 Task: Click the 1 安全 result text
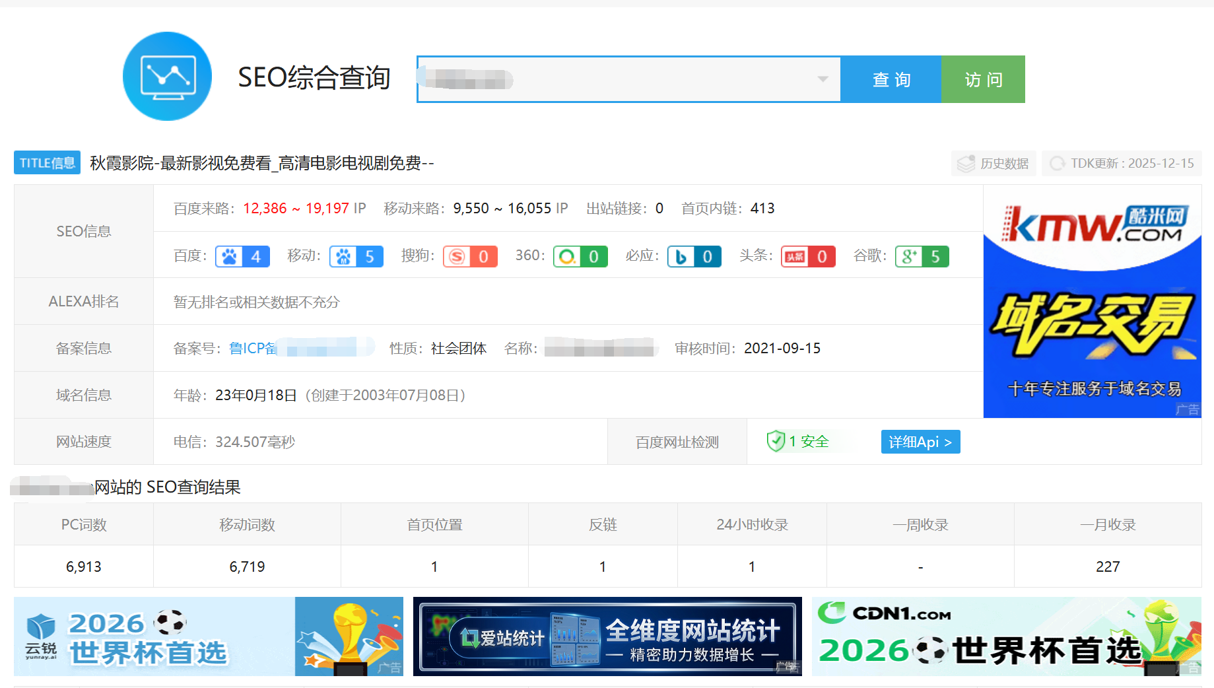[809, 441]
